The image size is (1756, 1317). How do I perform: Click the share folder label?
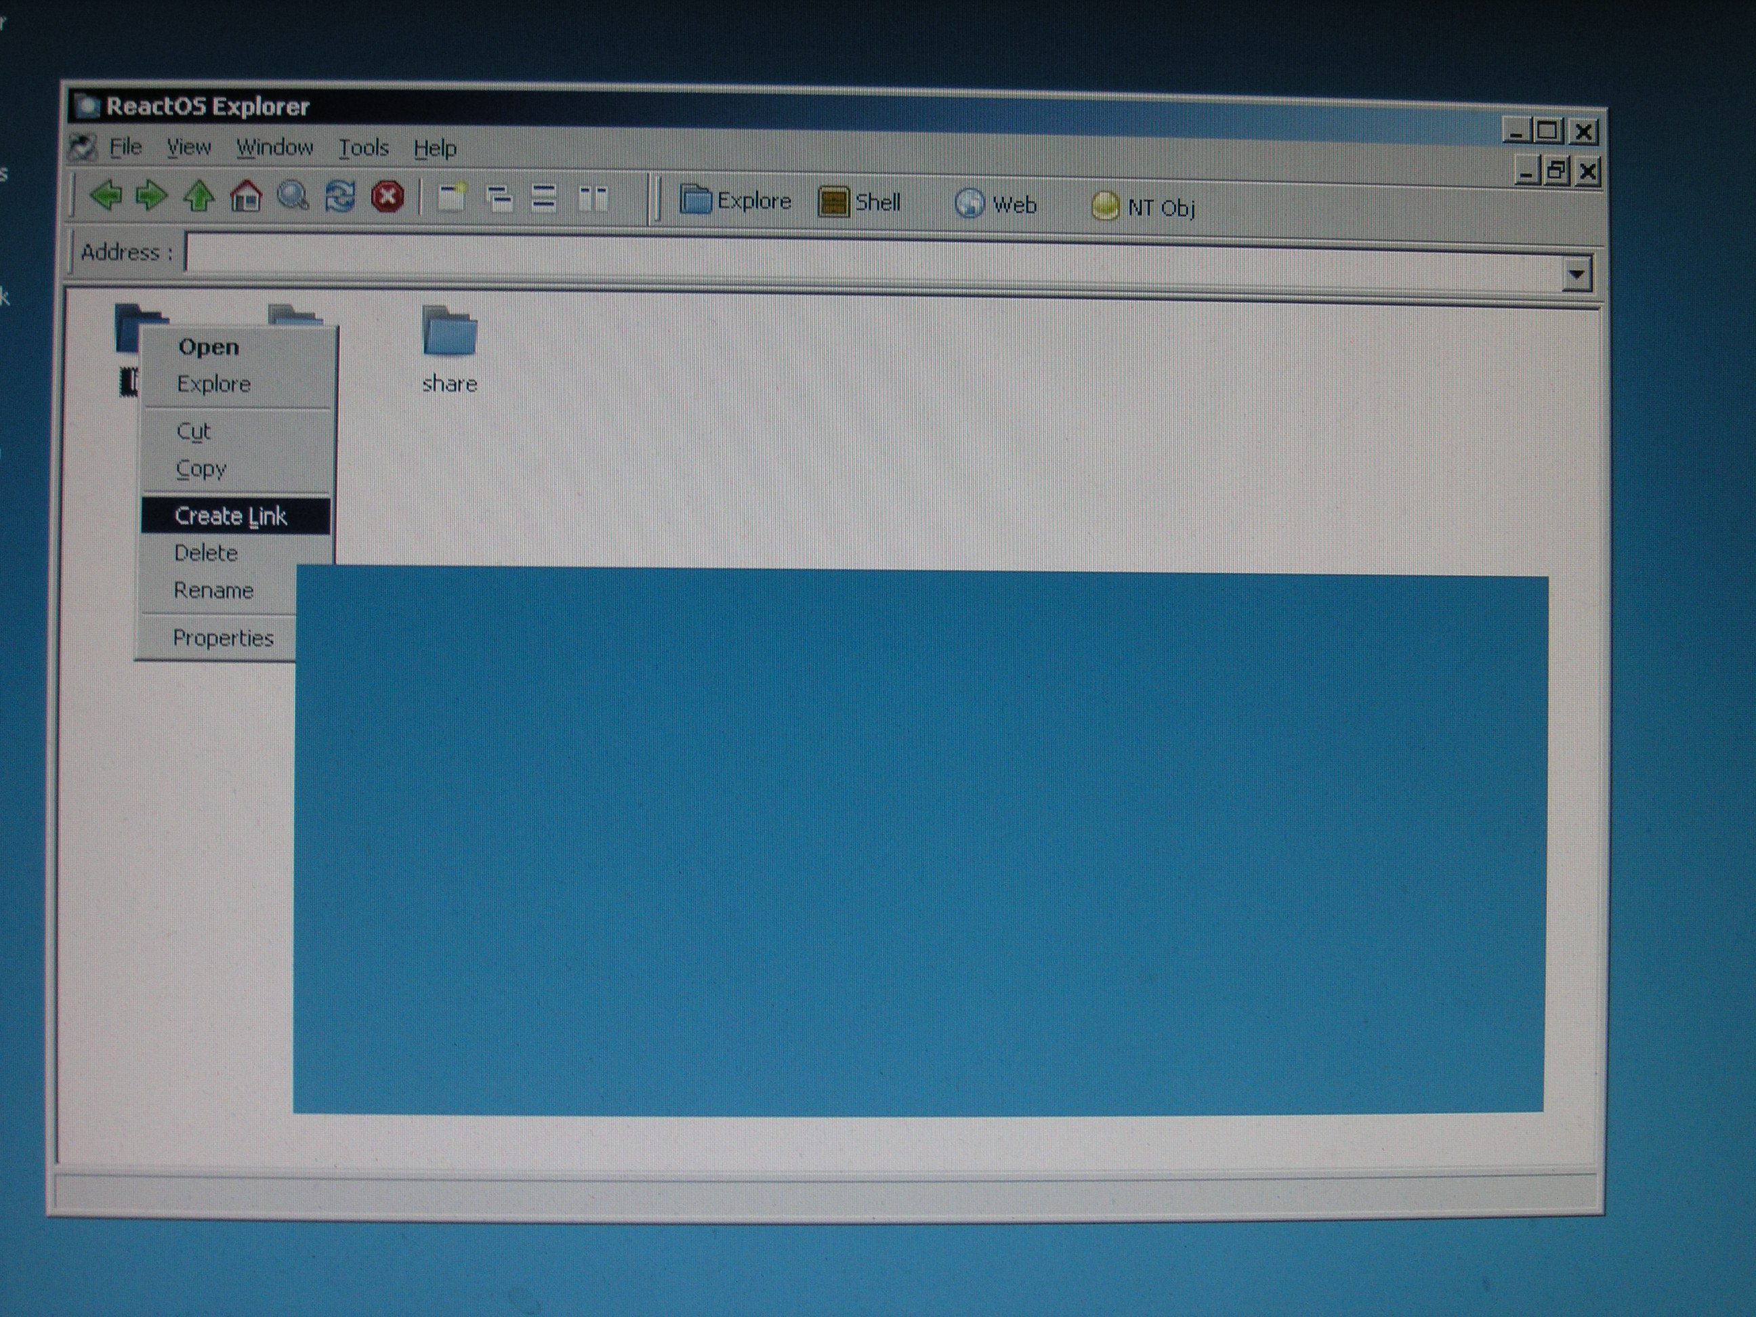pyautogui.click(x=449, y=384)
